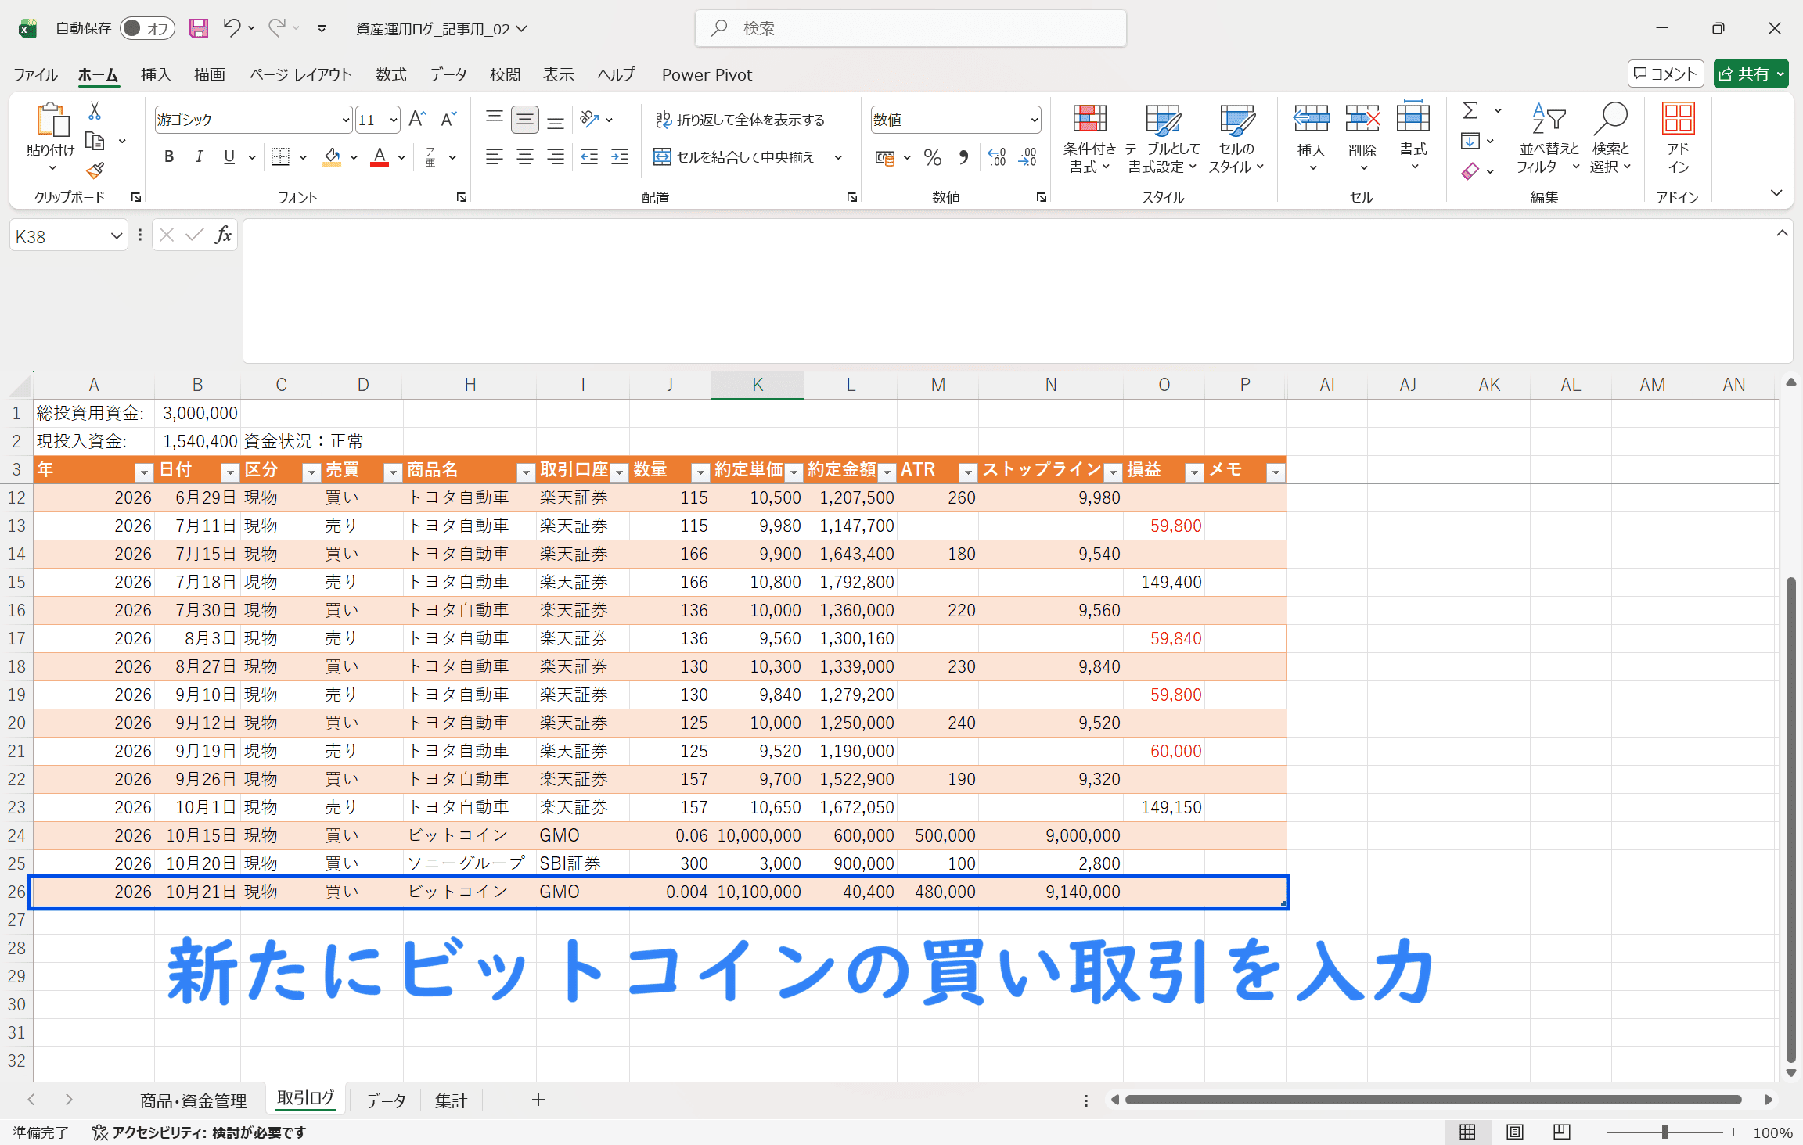Open the number format dropdown showing 数値
The height and width of the screenshot is (1145, 1803).
(1034, 120)
